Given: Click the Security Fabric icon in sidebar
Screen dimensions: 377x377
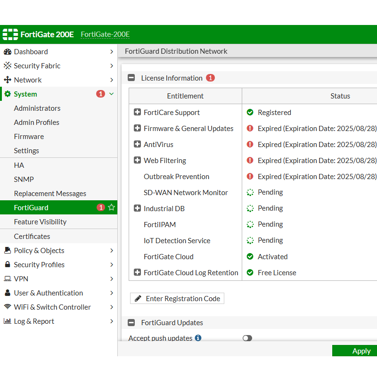Looking at the screenshot, I should (x=8, y=66).
